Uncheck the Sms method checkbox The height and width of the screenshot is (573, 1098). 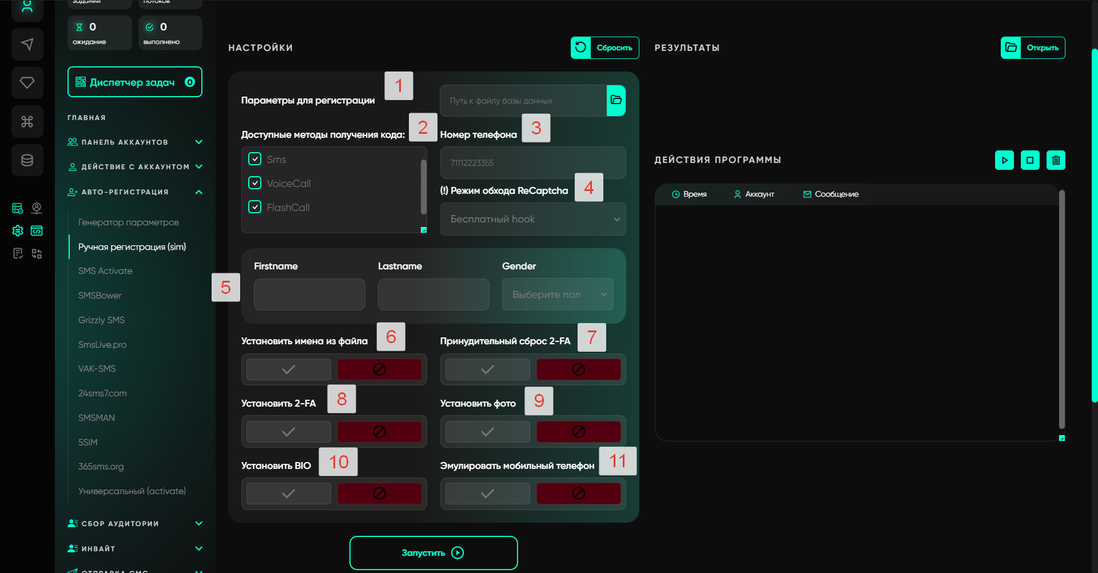coord(255,159)
